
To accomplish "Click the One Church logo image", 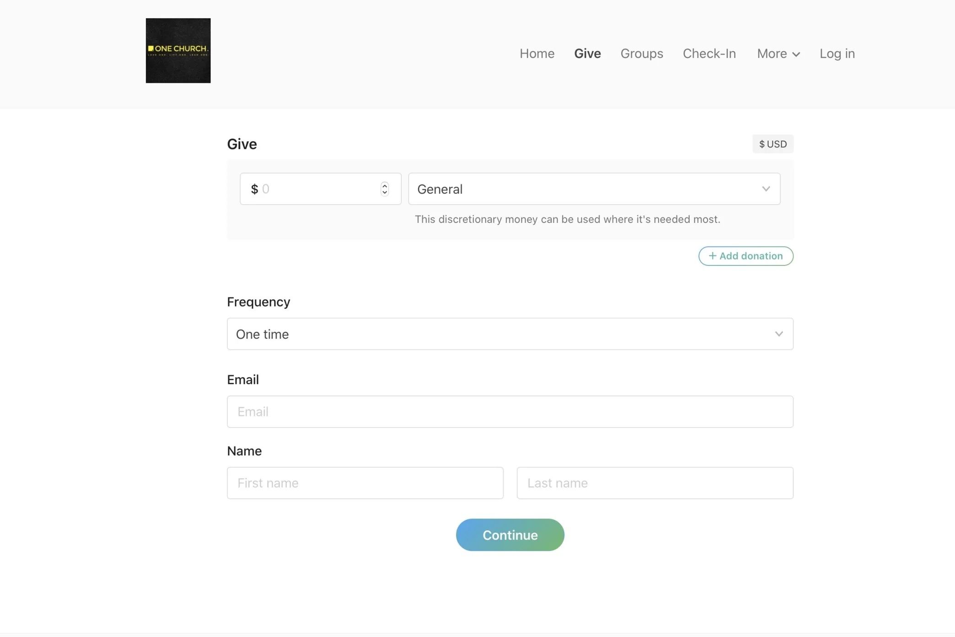I will tap(178, 50).
